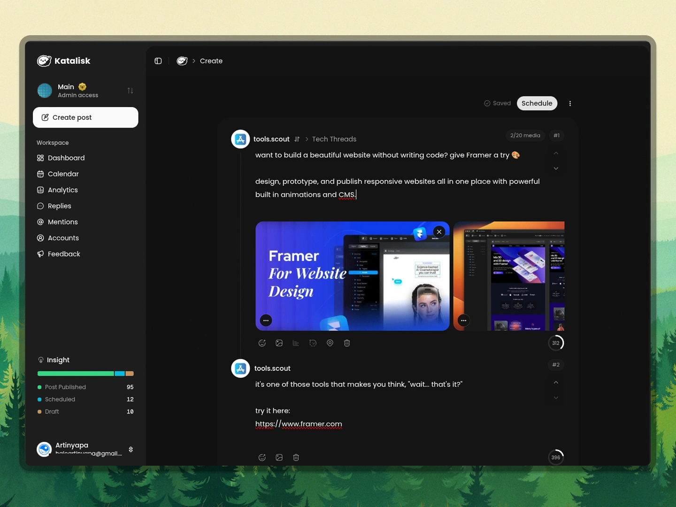Click the Create post button

85,117
